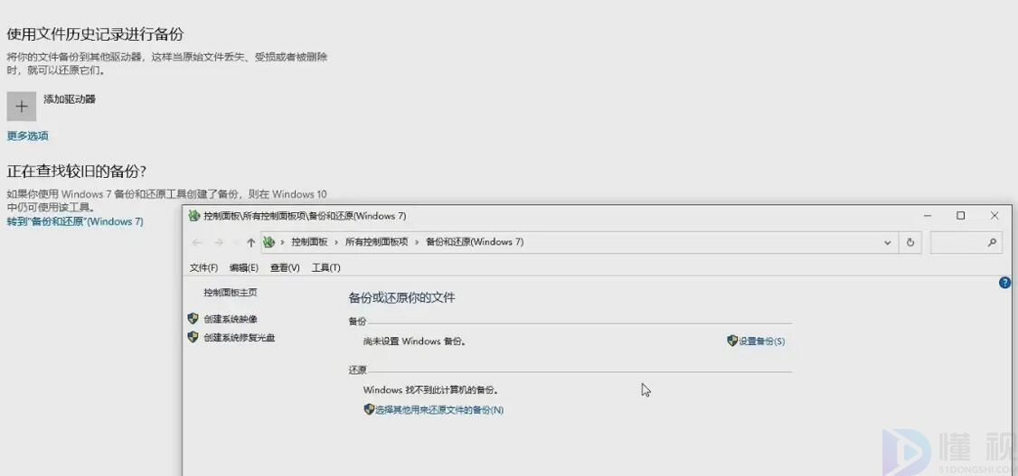Open 更多选项 link in Settings
Viewport: 1018px width, 476px height.
[28, 136]
